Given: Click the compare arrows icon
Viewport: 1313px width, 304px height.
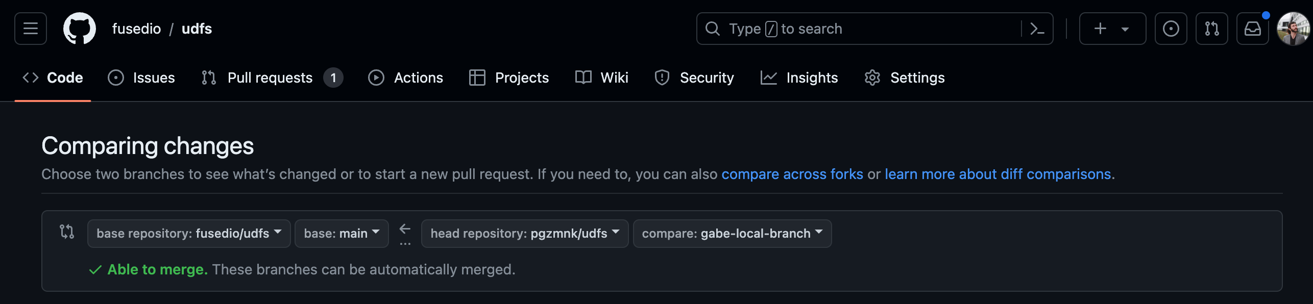Looking at the screenshot, I should click(67, 232).
